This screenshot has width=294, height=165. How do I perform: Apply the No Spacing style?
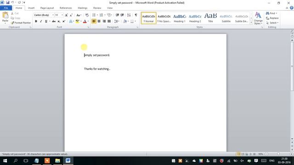164,18
